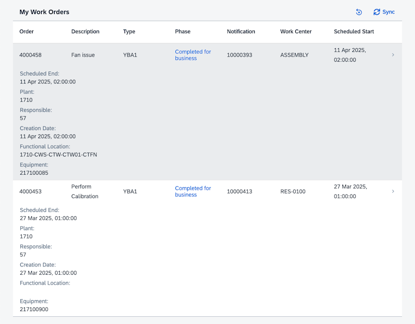Image resolution: width=415 pixels, height=324 pixels.
Task: Select order number 4000458 cell
Action: point(30,55)
